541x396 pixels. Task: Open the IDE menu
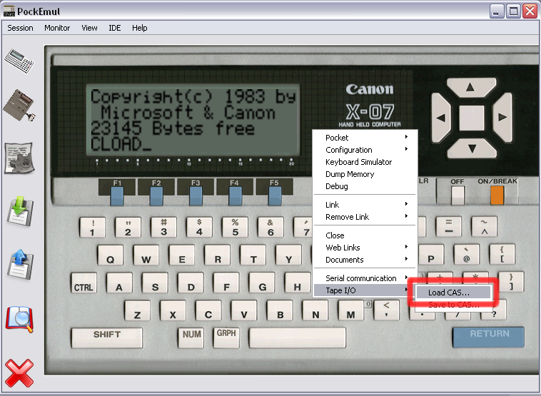[115, 28]
